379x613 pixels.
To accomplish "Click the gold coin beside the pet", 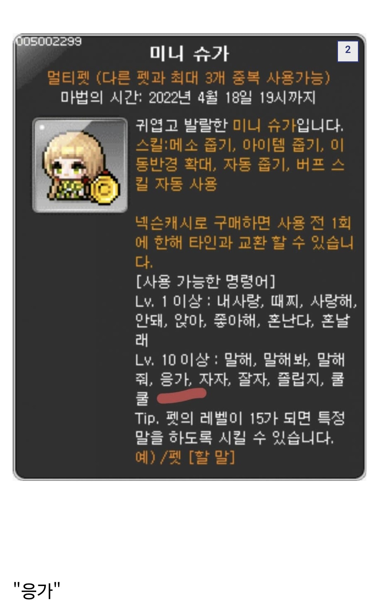I will [x=105, y=189].
